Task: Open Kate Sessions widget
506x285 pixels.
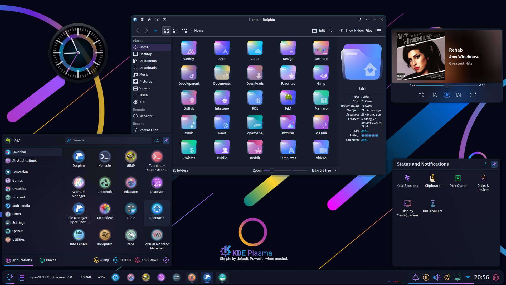Action: [407, 181]
